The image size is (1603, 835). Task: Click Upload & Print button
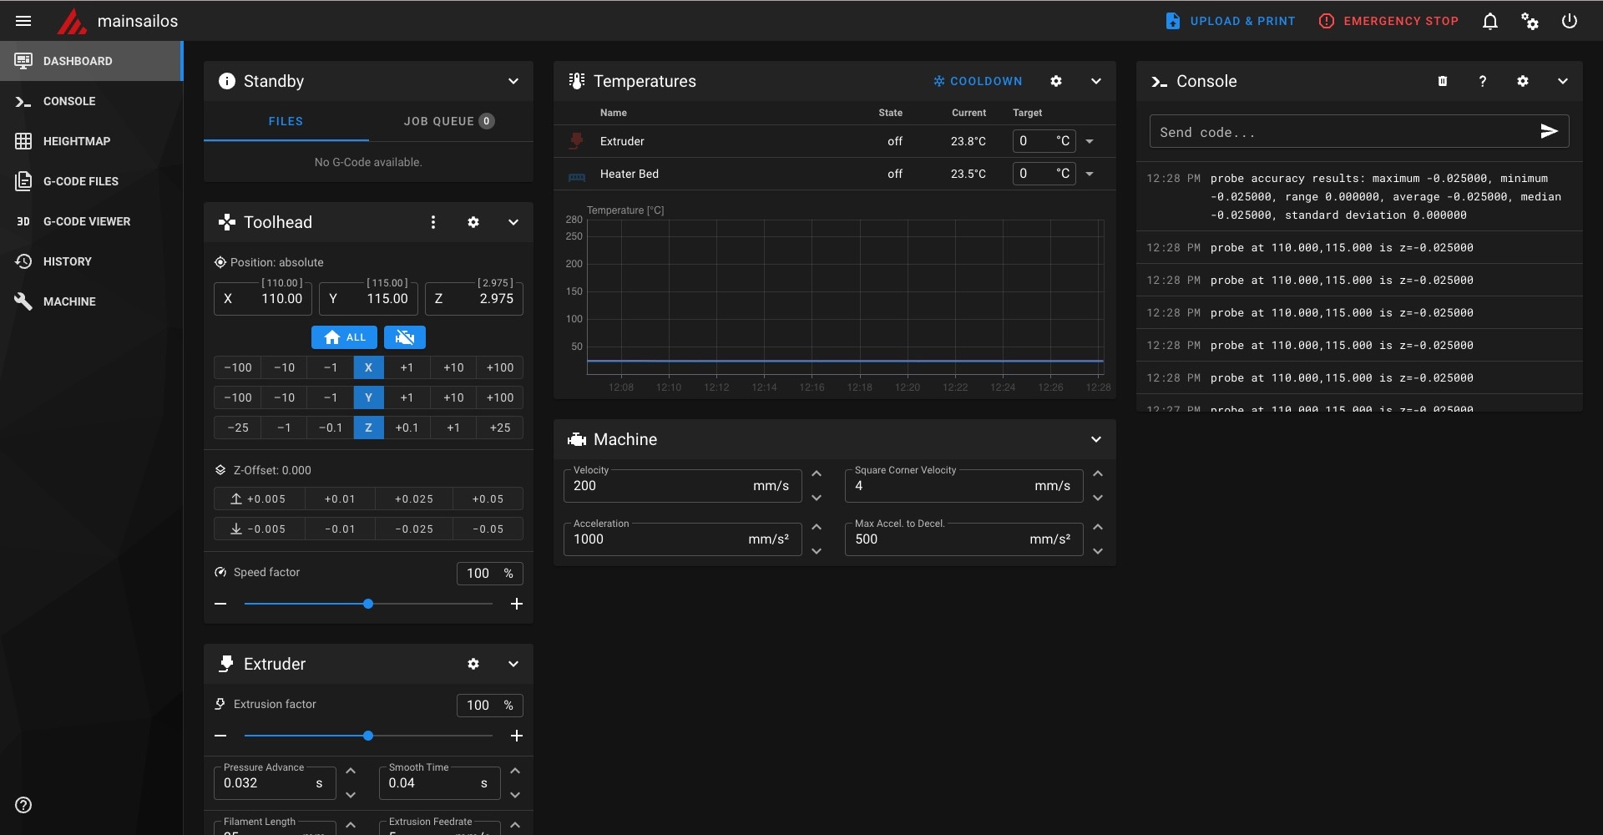coord(1230,21)
